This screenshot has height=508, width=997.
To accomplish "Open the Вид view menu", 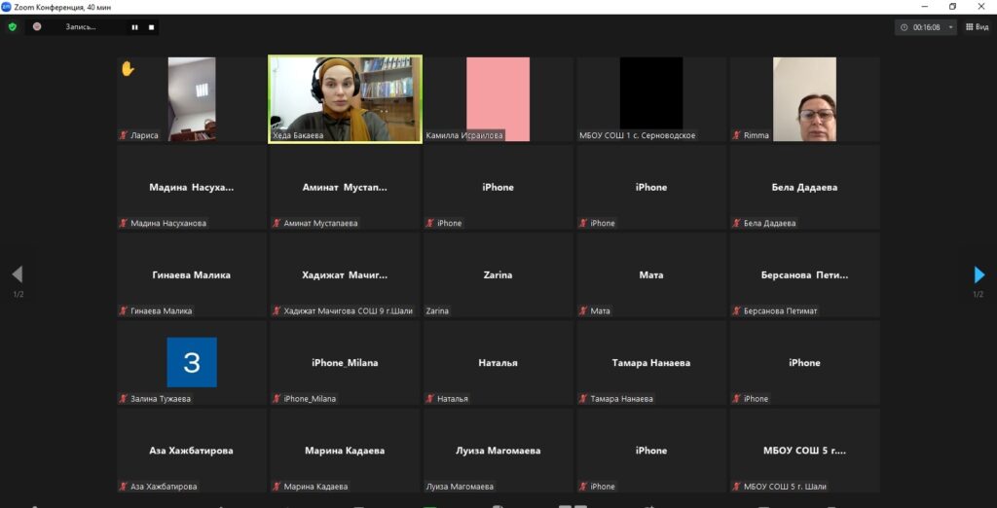I will (x=978, y=26).
